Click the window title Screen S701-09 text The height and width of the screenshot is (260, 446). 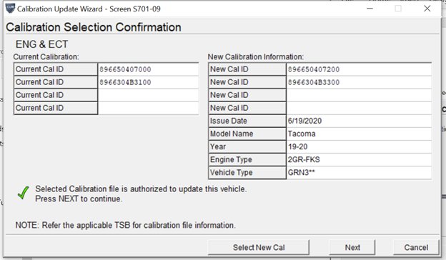pos(135,9)
